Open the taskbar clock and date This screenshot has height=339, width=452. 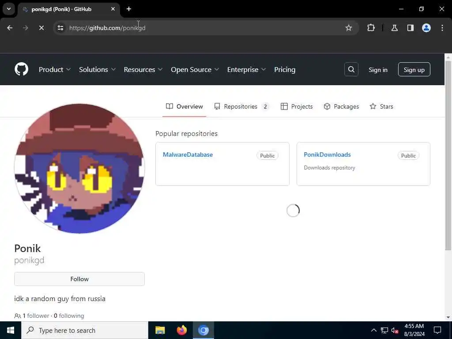click(x=414, y=330)
